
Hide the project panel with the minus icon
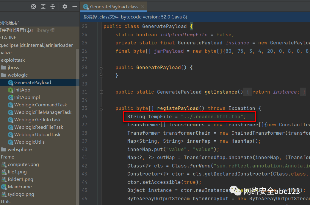pyautogui.click(x=75, y=7)
